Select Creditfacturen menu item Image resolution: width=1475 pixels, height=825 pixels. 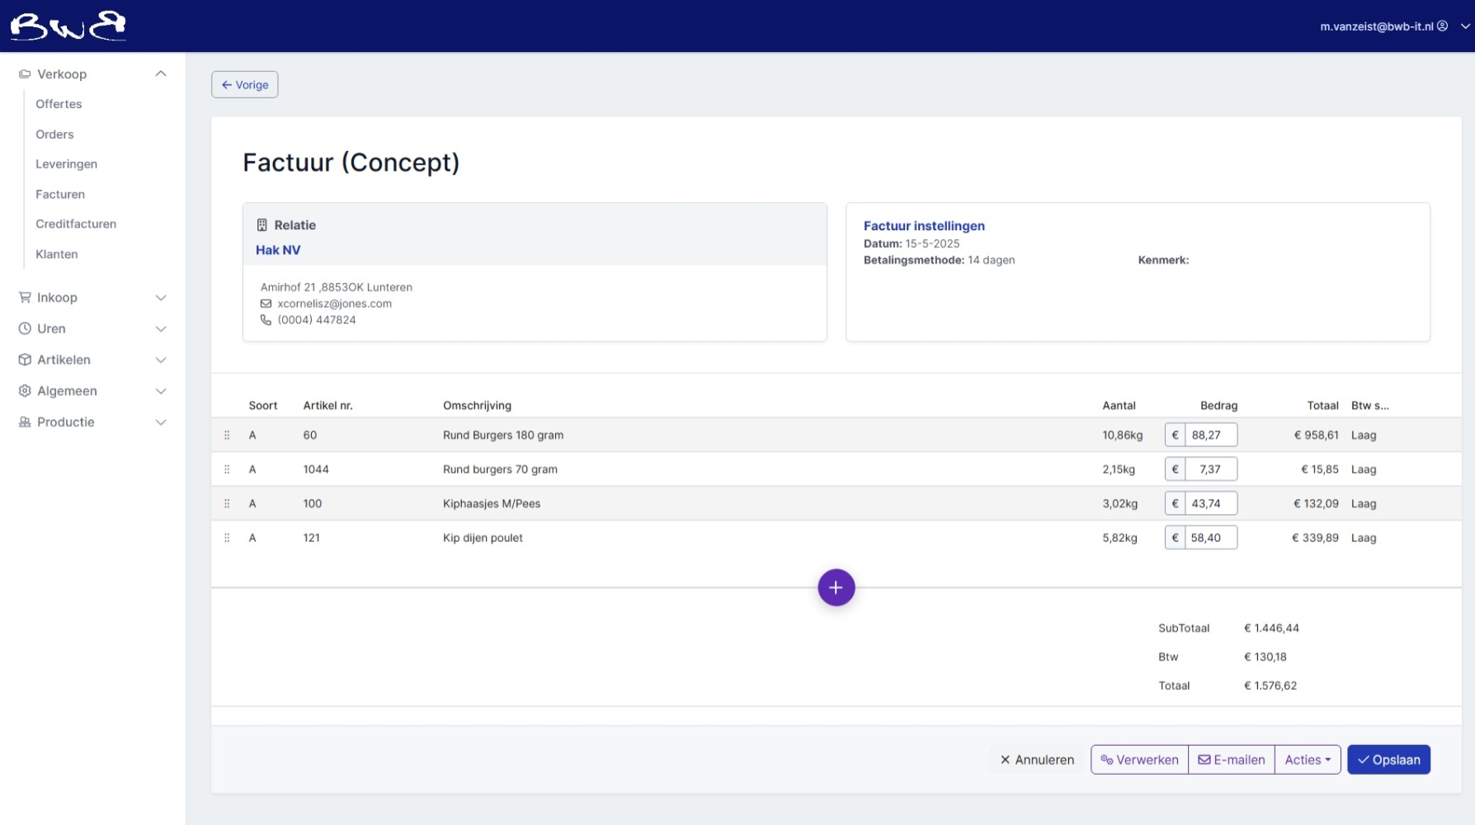[76, 224]
